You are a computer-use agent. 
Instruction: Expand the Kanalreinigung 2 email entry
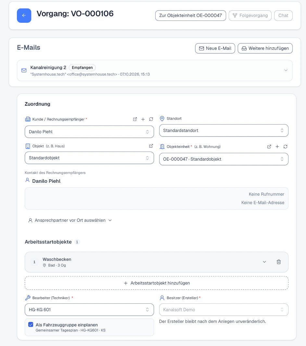pyautogui.click(x=155, y=70)
